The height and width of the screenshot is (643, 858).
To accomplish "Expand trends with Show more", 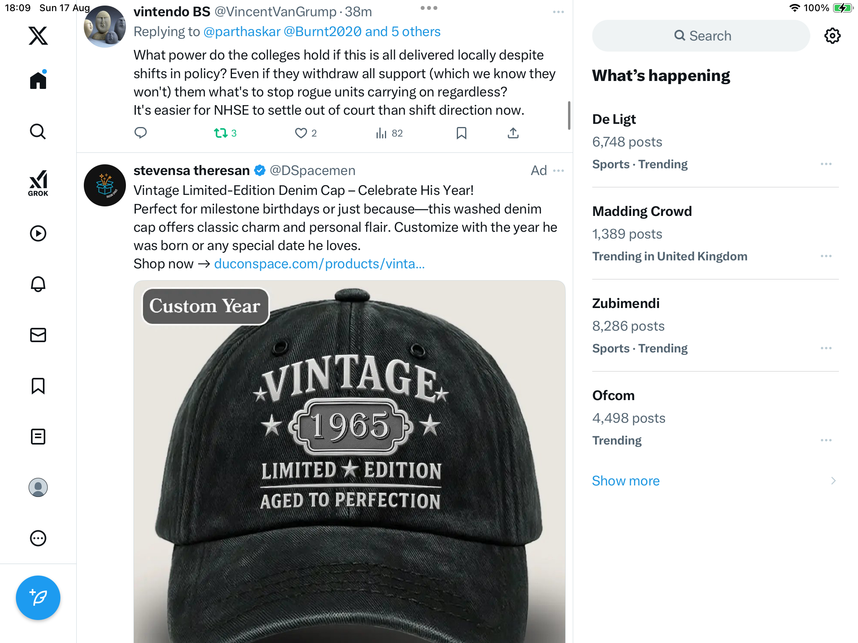I will [626, 481].
